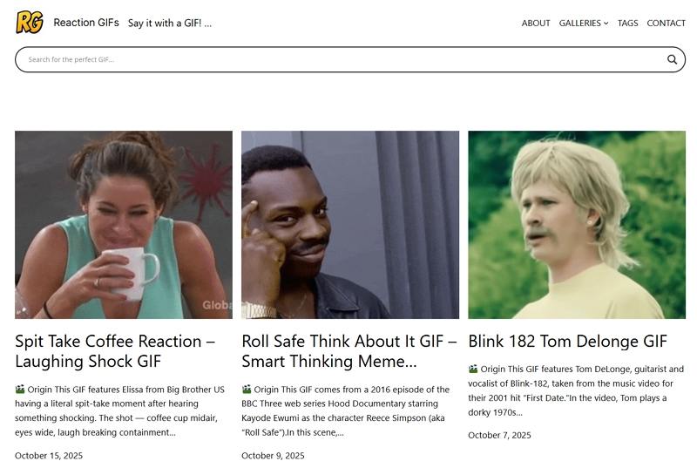Viewport: 697px width, 468px height.
Task: Open the Galleries menu item
Action: tap(579, 24)
